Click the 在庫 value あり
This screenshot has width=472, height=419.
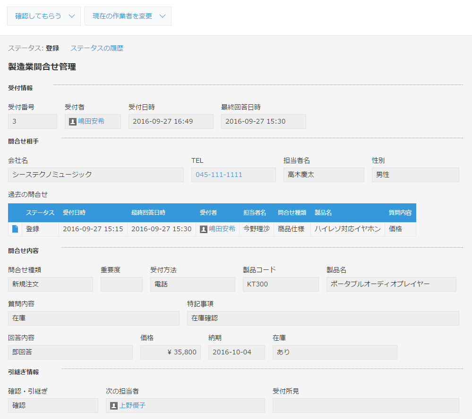[x=335, y=352]
